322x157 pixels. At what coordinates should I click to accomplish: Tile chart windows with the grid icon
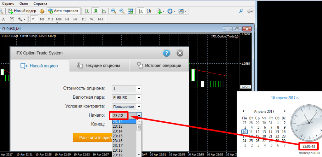[x=130, y=11]
